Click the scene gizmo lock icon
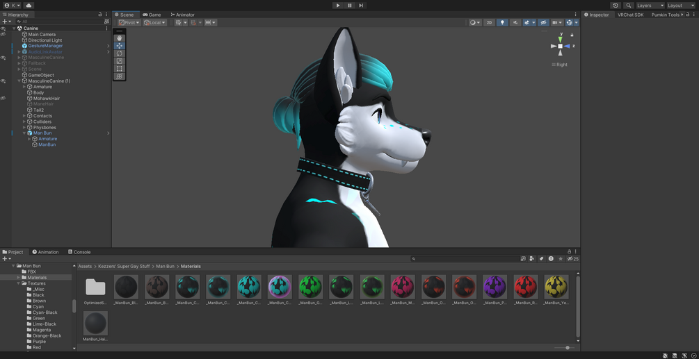Viewport: 699px width, 359px height. point(572,35)
